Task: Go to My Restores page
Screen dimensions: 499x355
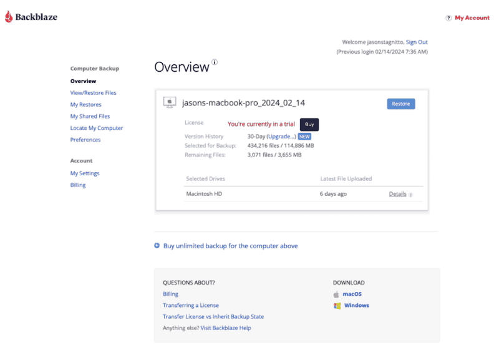Action: 85,105
